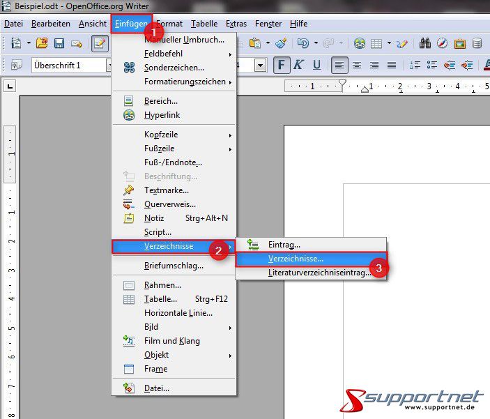Click the Textmarke pin icon in menu

coord(128,190)
